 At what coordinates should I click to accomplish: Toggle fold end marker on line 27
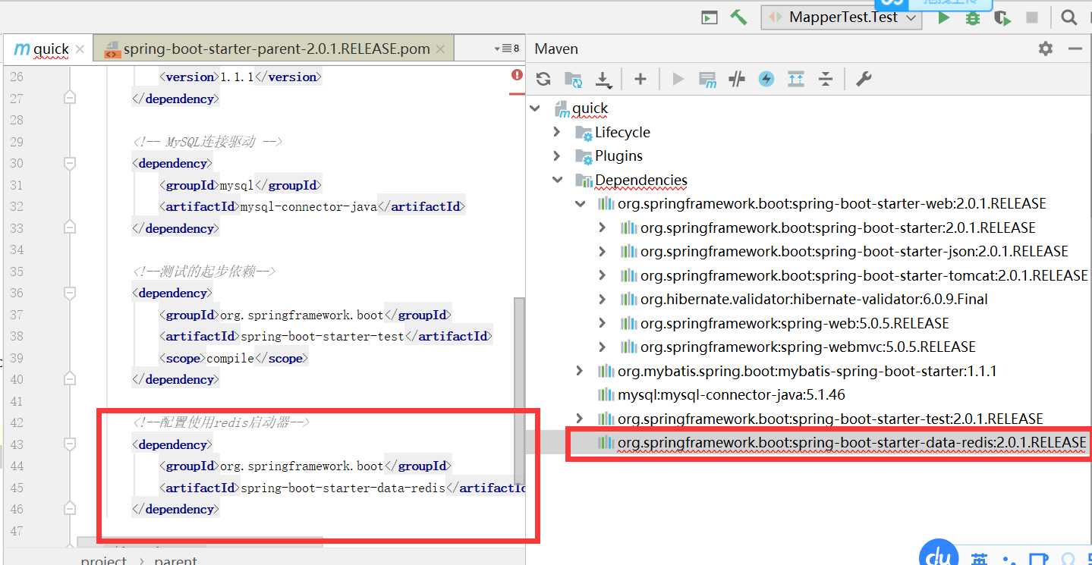(70, 99)
